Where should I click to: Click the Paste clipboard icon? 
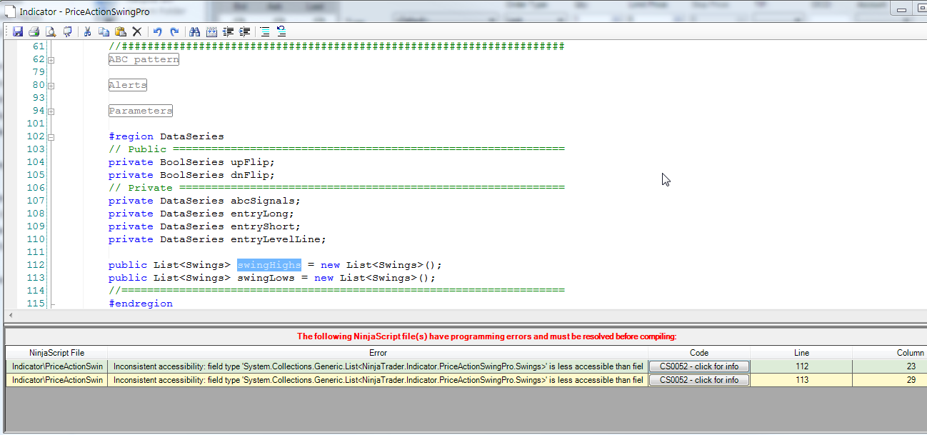tap(120, 31)
